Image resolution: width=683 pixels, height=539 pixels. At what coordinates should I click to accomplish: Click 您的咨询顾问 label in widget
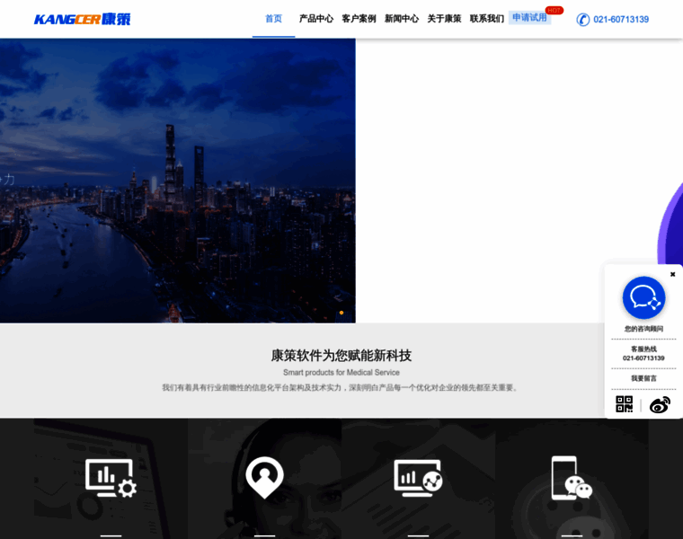643,329
